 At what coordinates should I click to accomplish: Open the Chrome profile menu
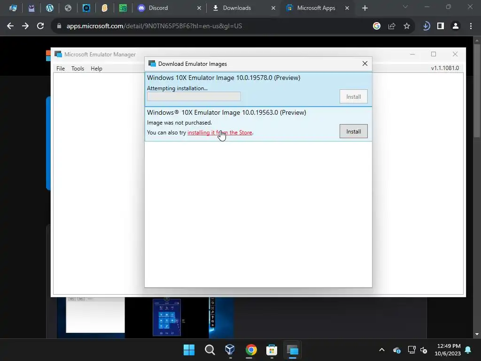(456, 26)
